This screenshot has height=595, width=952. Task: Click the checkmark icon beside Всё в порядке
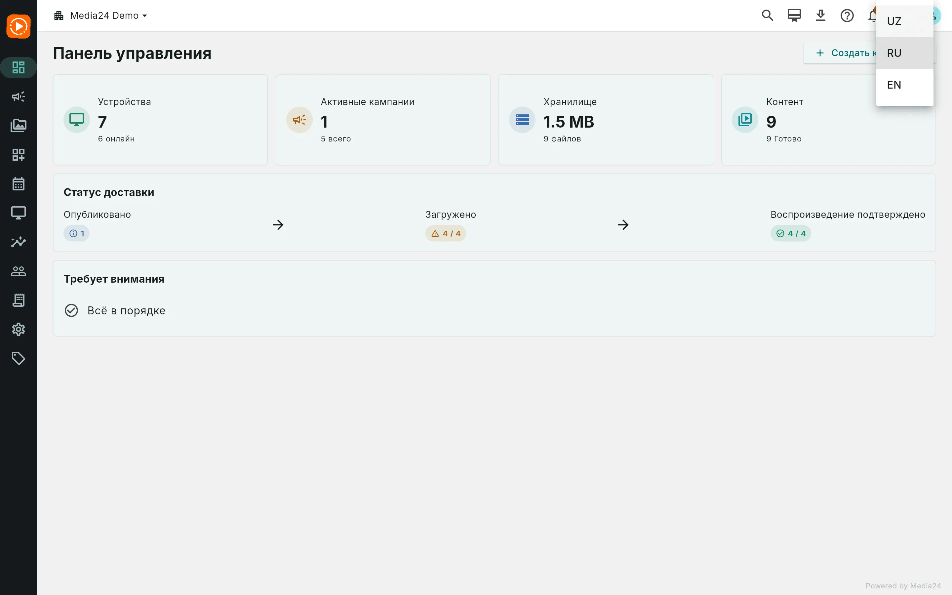[71, 310]
